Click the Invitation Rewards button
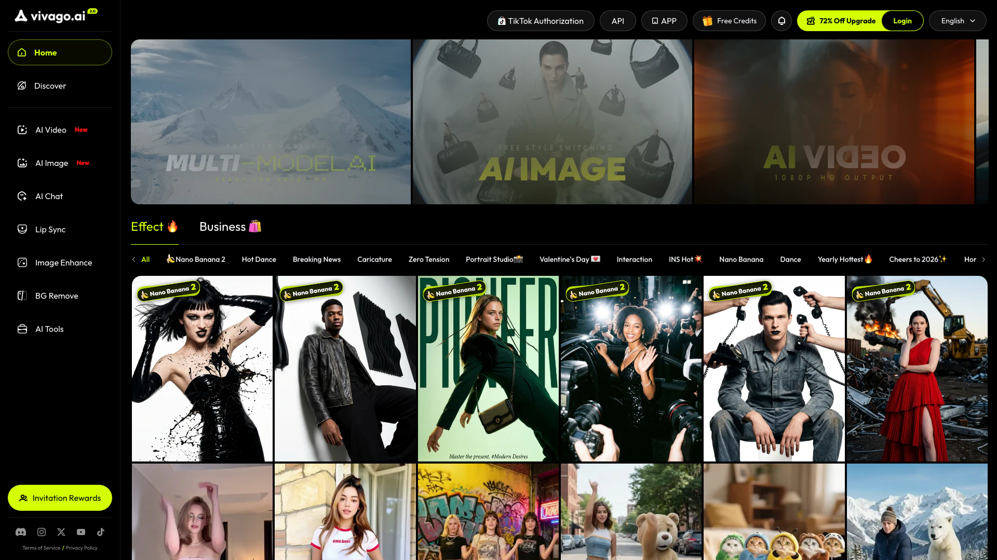The image size is (997, 560). [x=60, y=498]
